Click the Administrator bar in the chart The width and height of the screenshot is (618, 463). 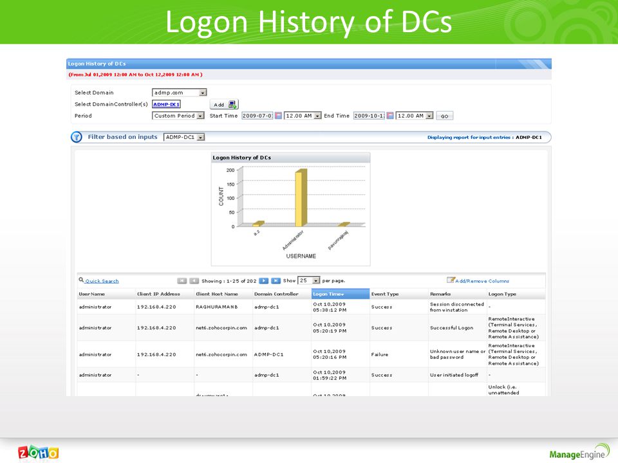click(301, 198)
